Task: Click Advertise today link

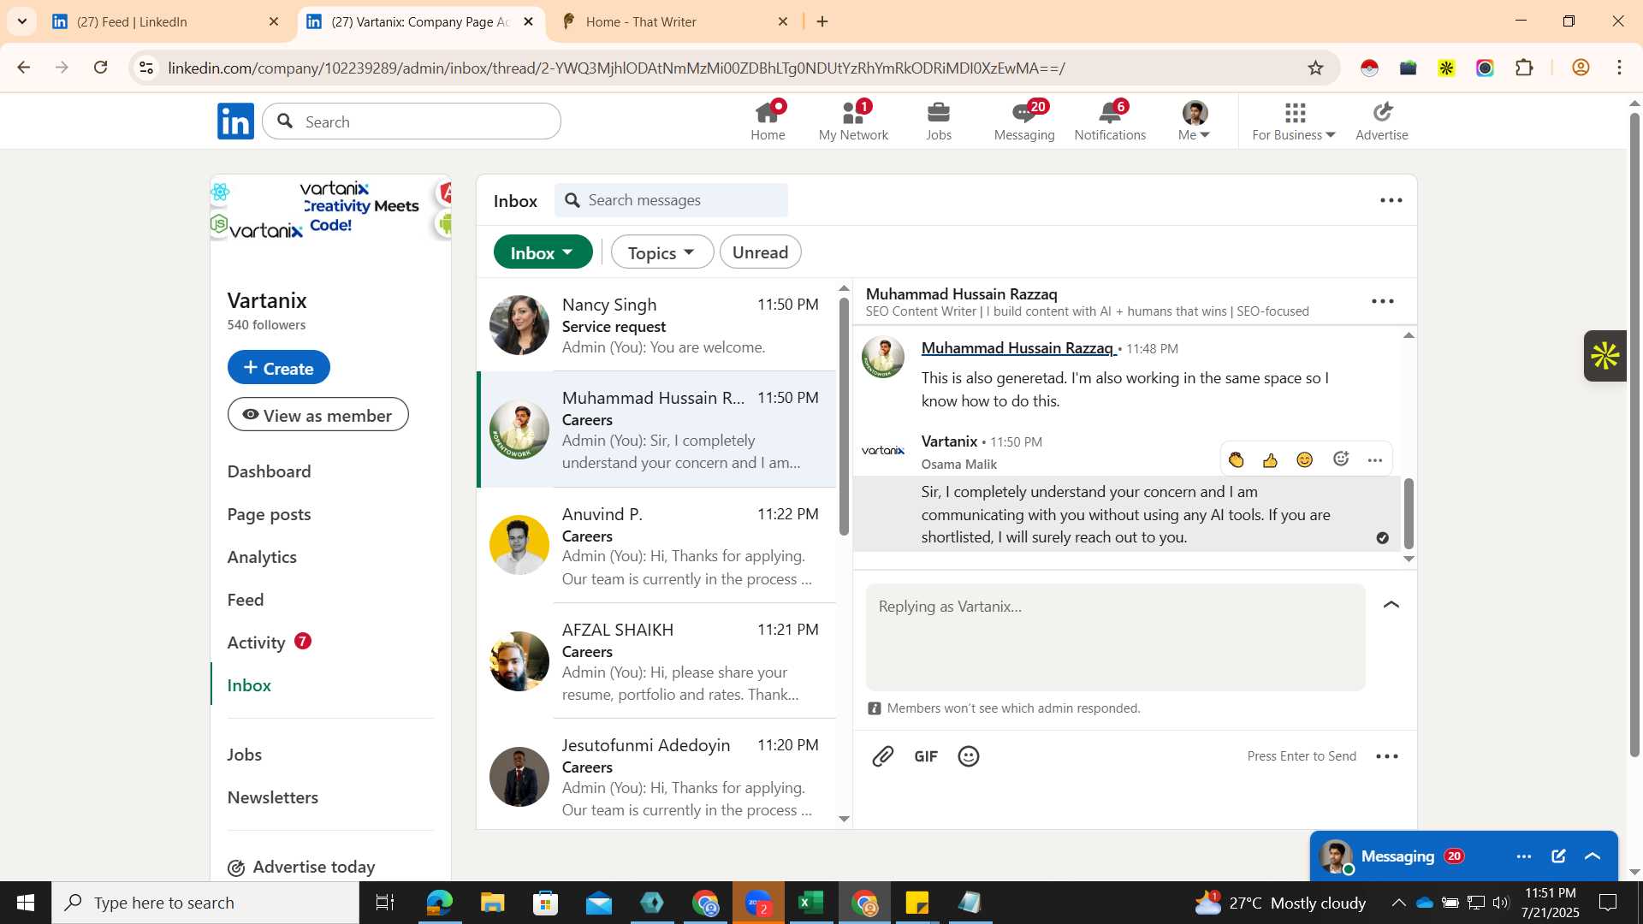Action: click(x=301, y=868)
